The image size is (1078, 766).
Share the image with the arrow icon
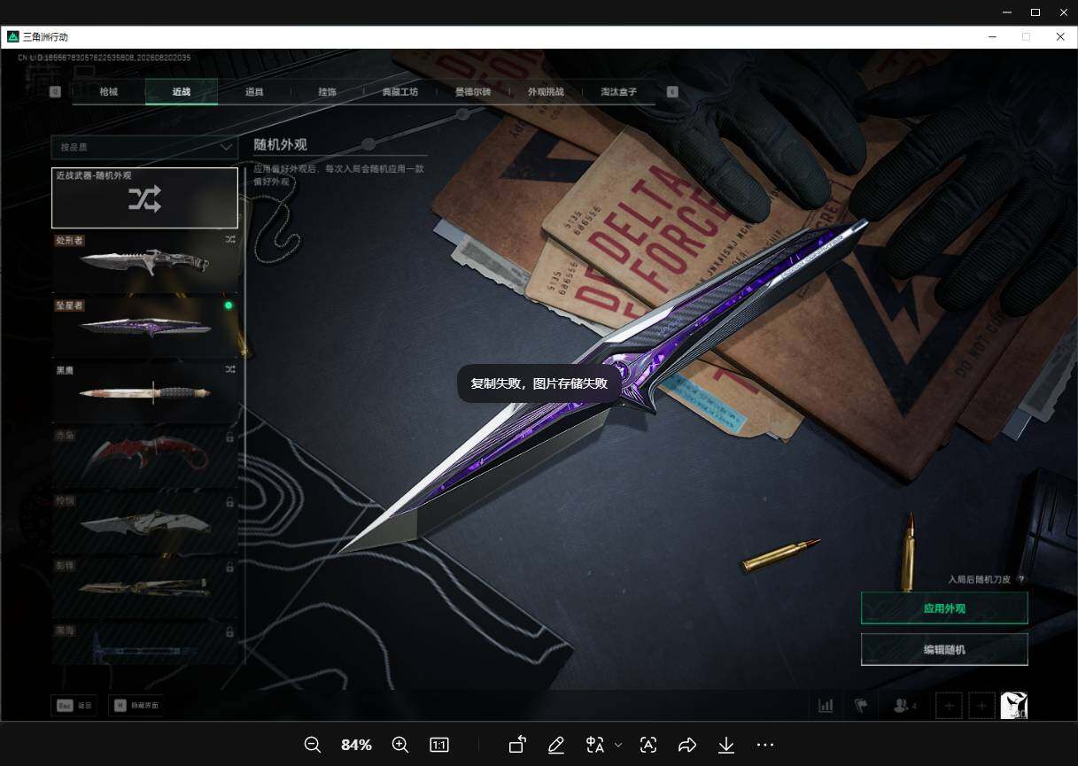pyautogui.click(x=687, y=745)
